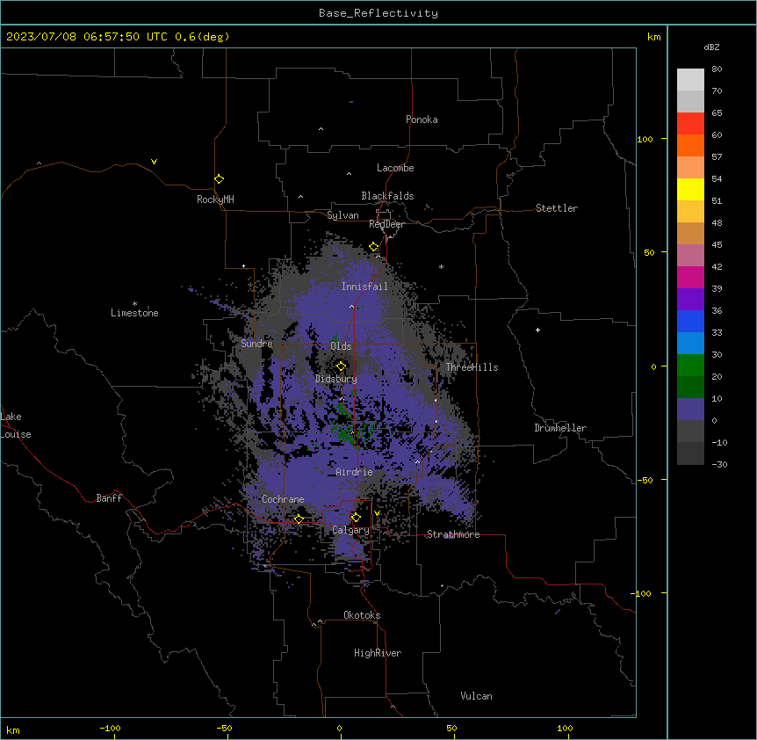
Task: Click the yellow diamond marker between Olds and Didsbury
Action: click(x=342, y=366)
